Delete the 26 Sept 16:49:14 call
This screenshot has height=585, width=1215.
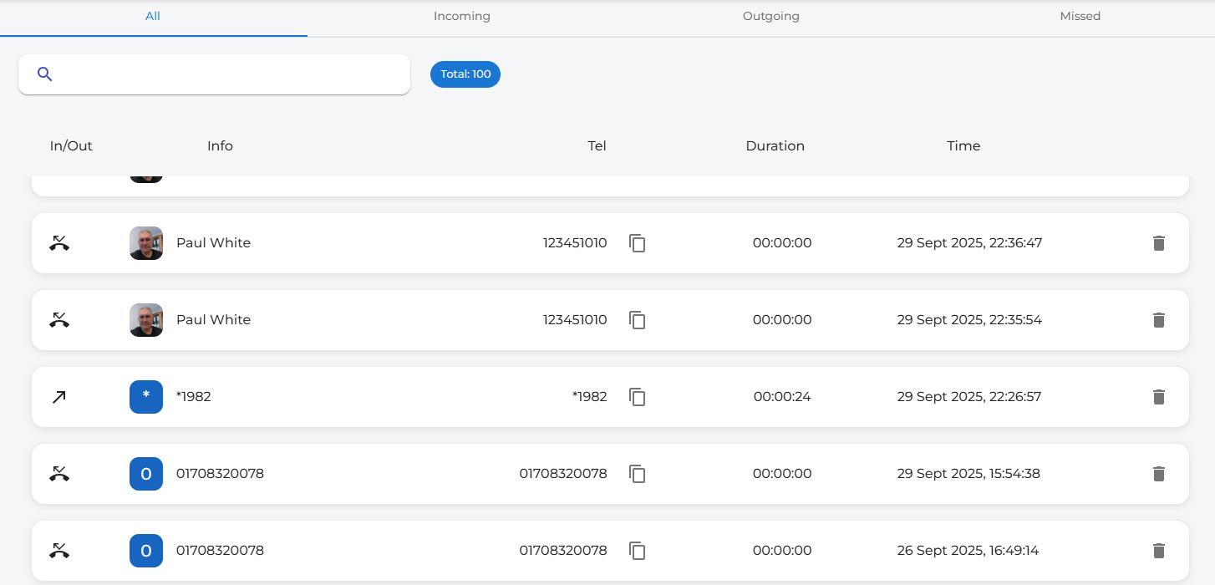point(1158,551)
